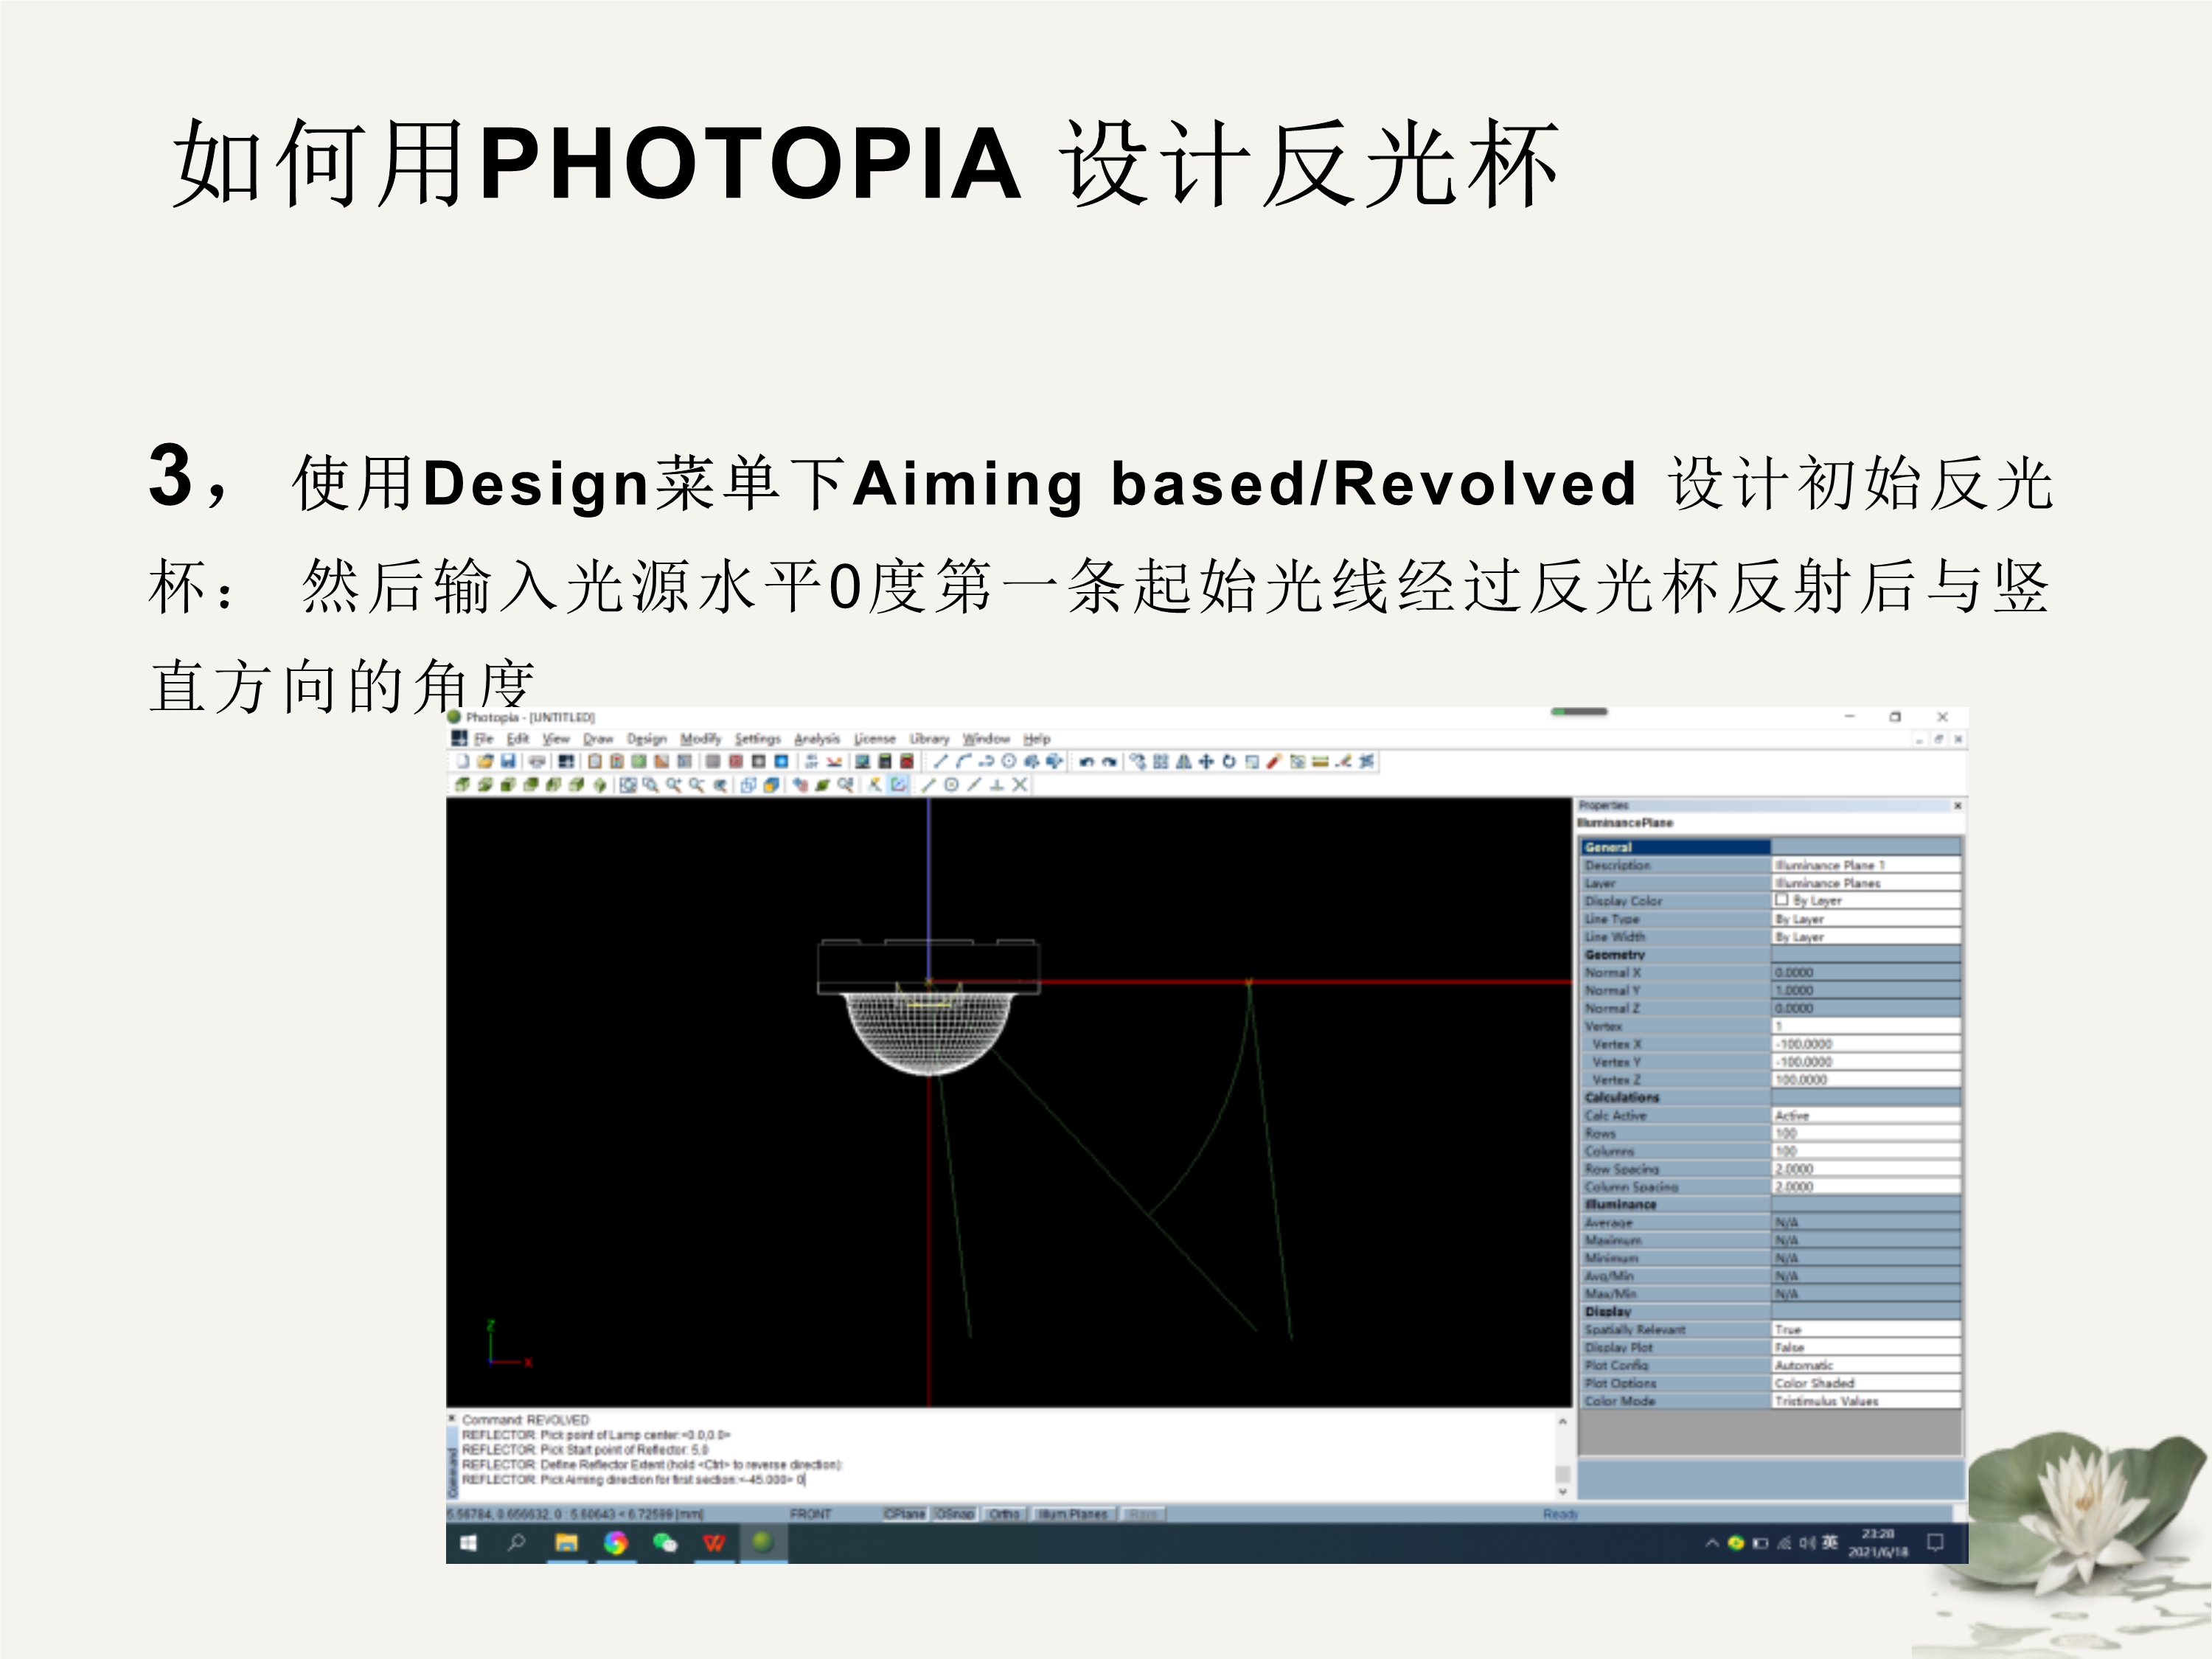Click the Open file folder icon

pyautogui.click(x=486, y=761)
